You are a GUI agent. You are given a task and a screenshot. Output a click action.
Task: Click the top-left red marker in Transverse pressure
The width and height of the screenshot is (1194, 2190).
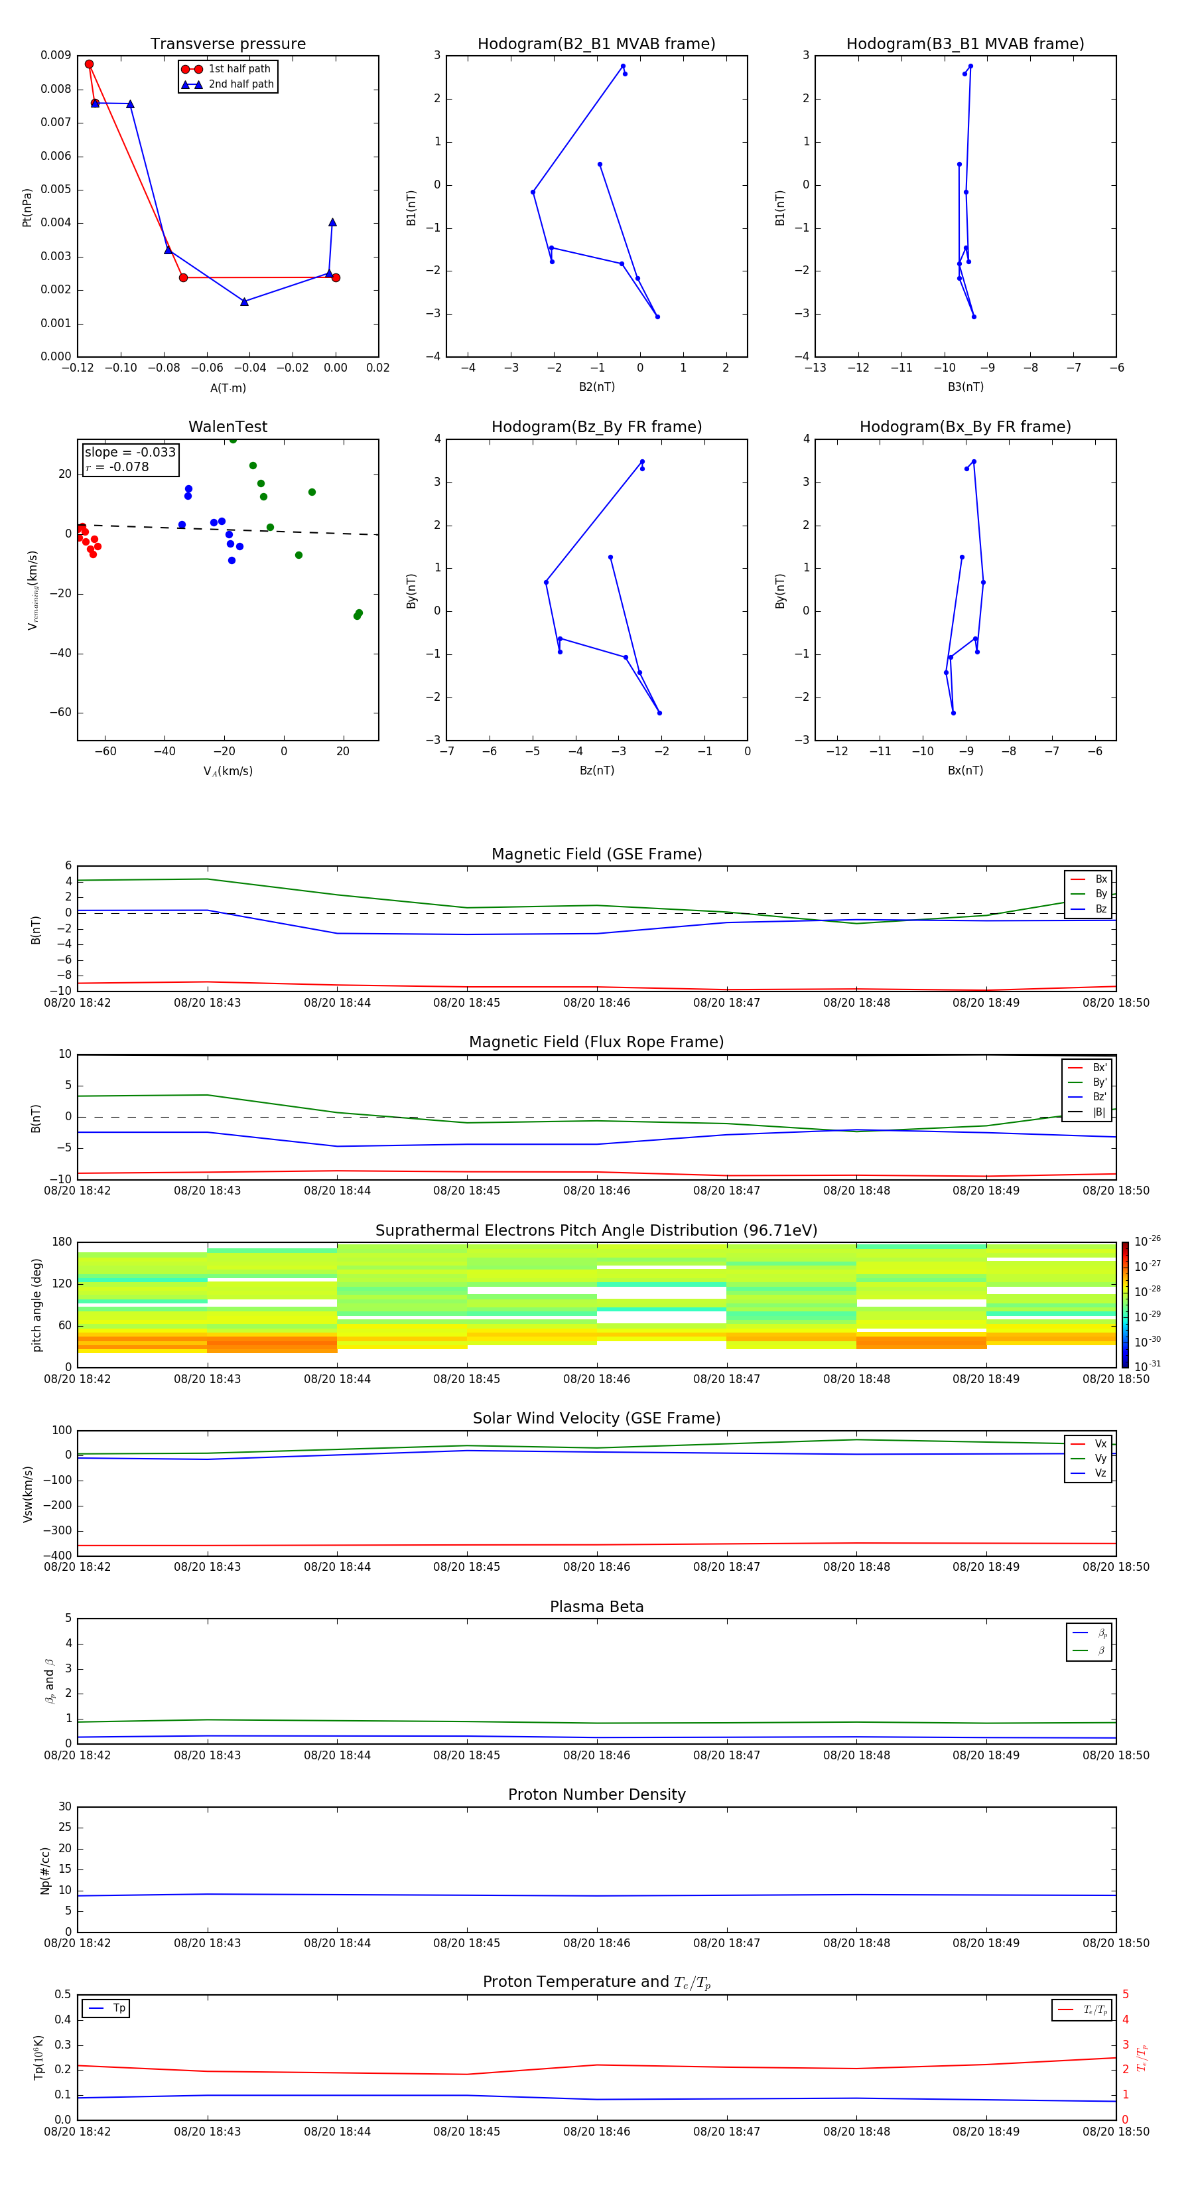pos(90,64)
